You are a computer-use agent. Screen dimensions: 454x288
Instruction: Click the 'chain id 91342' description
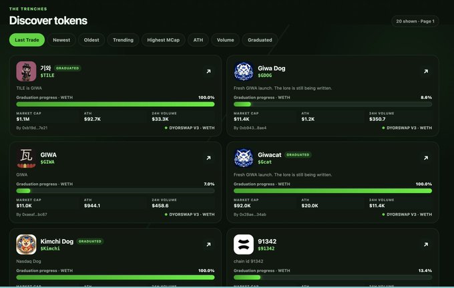[x=248, y=261]
